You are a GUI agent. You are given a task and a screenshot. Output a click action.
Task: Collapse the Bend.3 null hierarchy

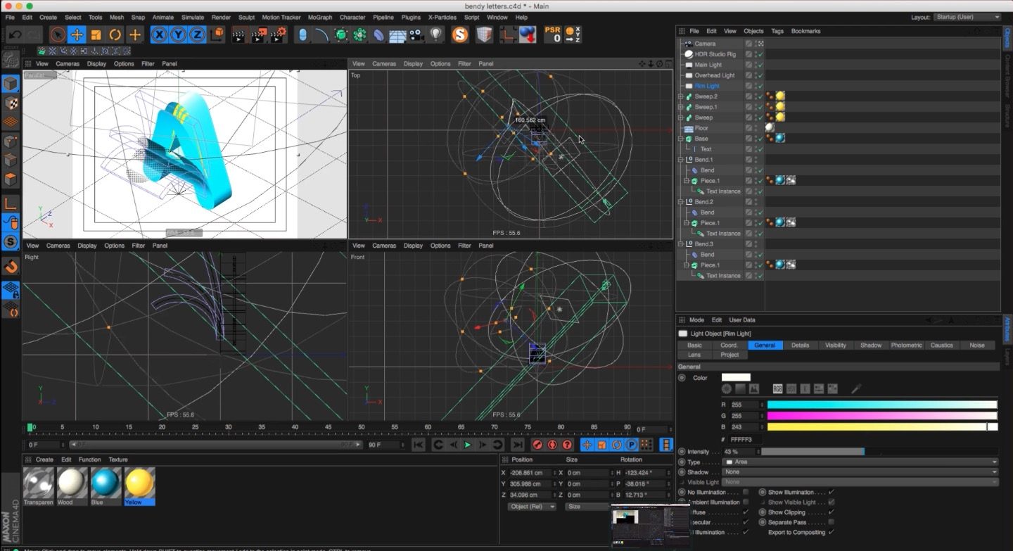pos(681,244)
